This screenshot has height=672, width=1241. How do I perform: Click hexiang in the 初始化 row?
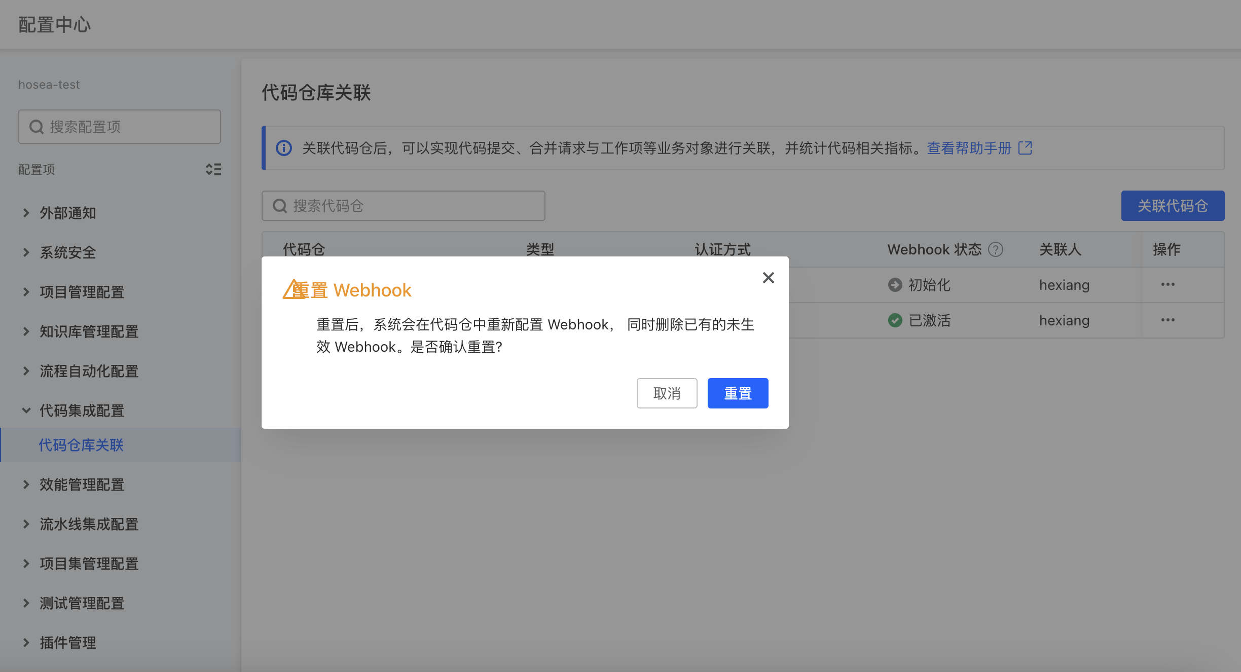point(1064,285)
